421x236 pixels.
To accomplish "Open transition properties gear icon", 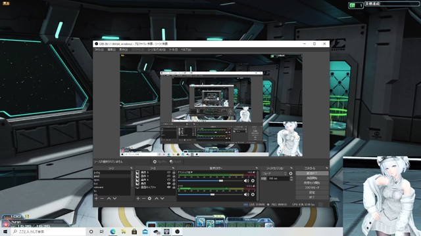I will click(291, 173).
